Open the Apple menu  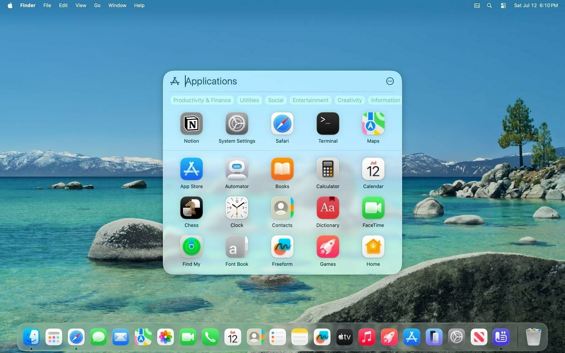(x=10, y=5)
